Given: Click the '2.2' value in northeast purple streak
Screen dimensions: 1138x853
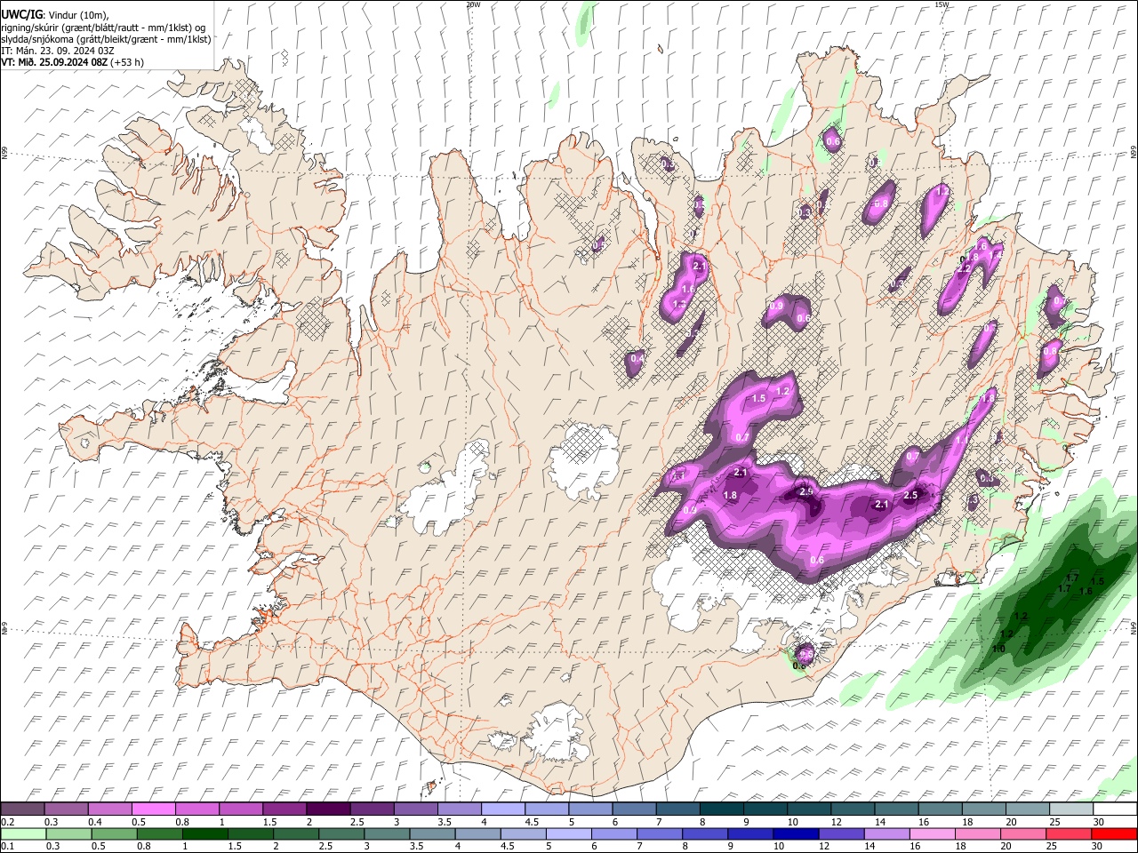Looking at the screenshot, I should (964, 267).
